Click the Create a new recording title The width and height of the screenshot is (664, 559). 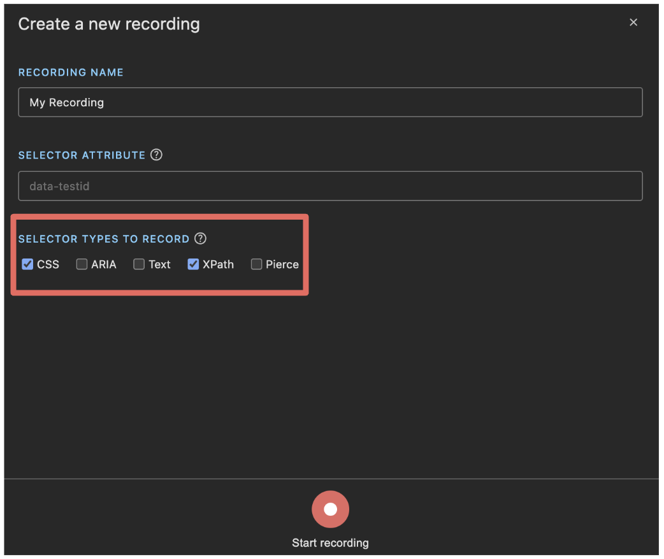click(109, 24)
